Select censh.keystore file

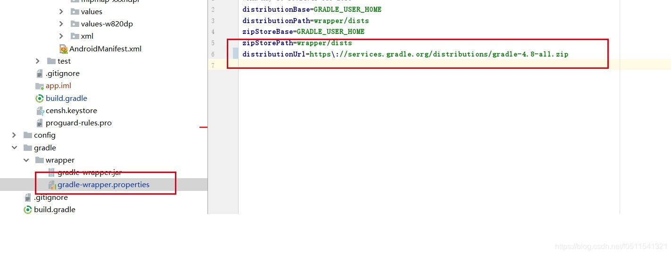click(x=71, y=110)
